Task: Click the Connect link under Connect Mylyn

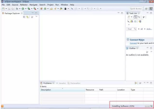Action: (x=133, y=43)
